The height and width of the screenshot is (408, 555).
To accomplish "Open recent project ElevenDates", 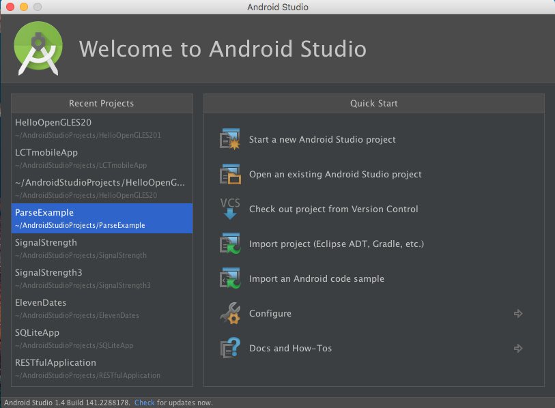I will [x=102, y=308].
